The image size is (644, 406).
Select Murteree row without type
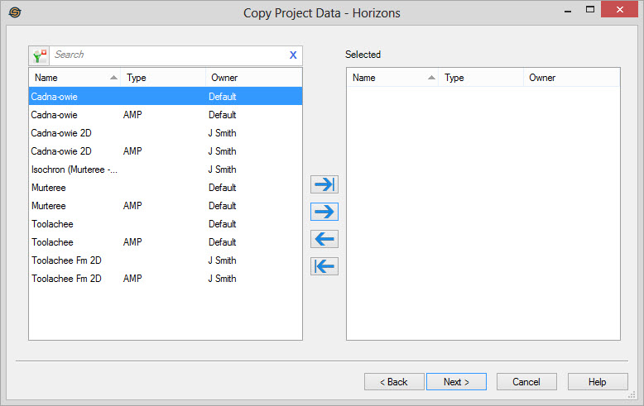pos(166,188)
